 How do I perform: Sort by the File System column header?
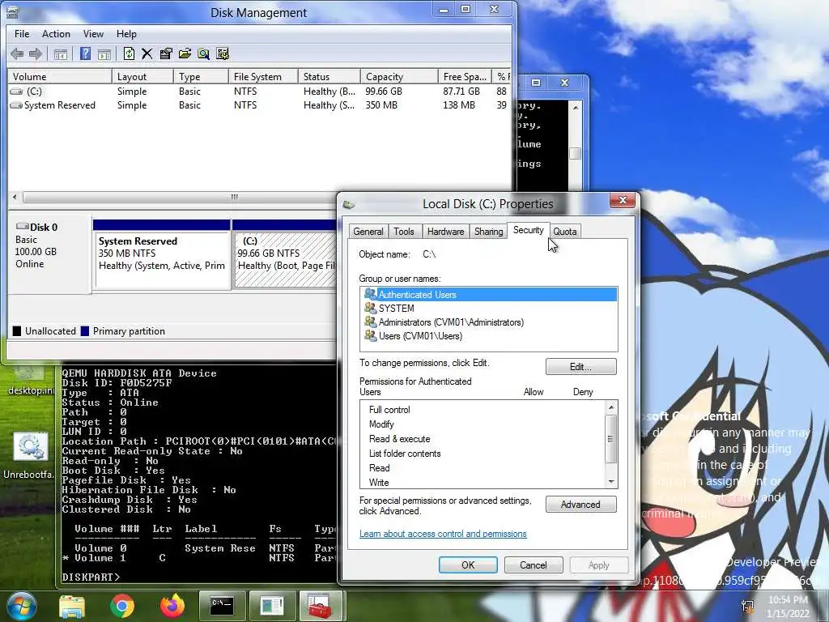263,77
